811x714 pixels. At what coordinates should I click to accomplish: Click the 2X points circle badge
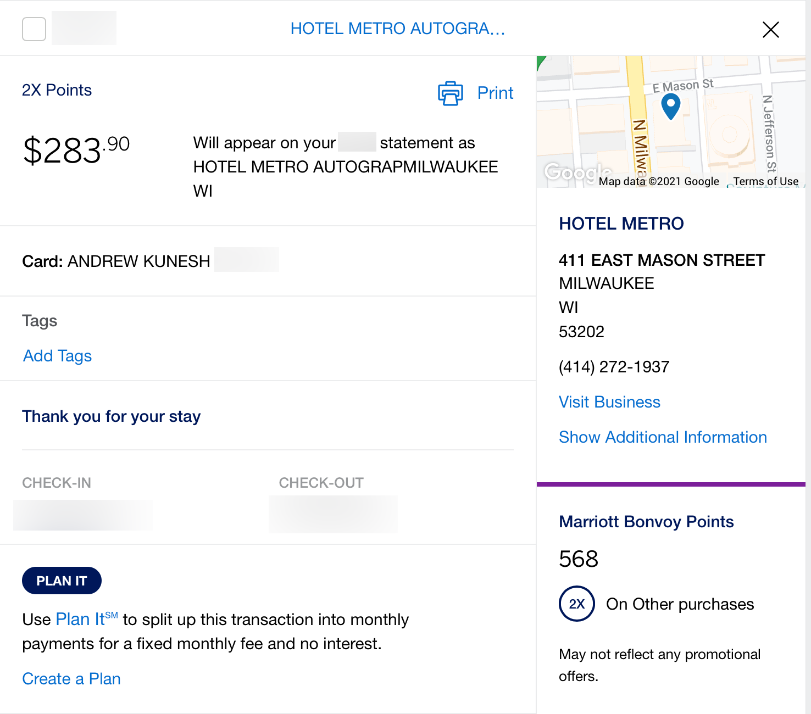[576, 604]
